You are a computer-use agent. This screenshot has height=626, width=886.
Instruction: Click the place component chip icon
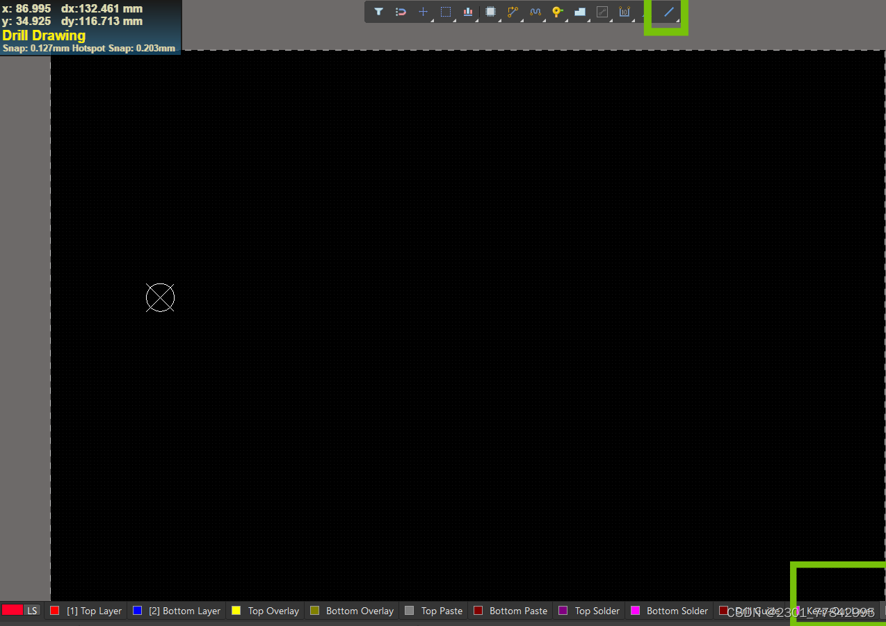[x=491, y=12]
